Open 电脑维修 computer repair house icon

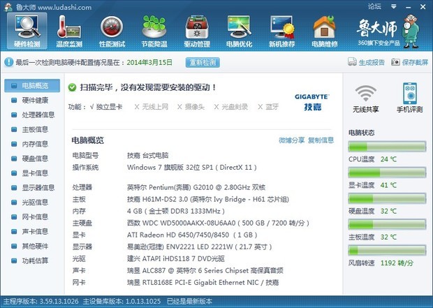pos(325,31)
